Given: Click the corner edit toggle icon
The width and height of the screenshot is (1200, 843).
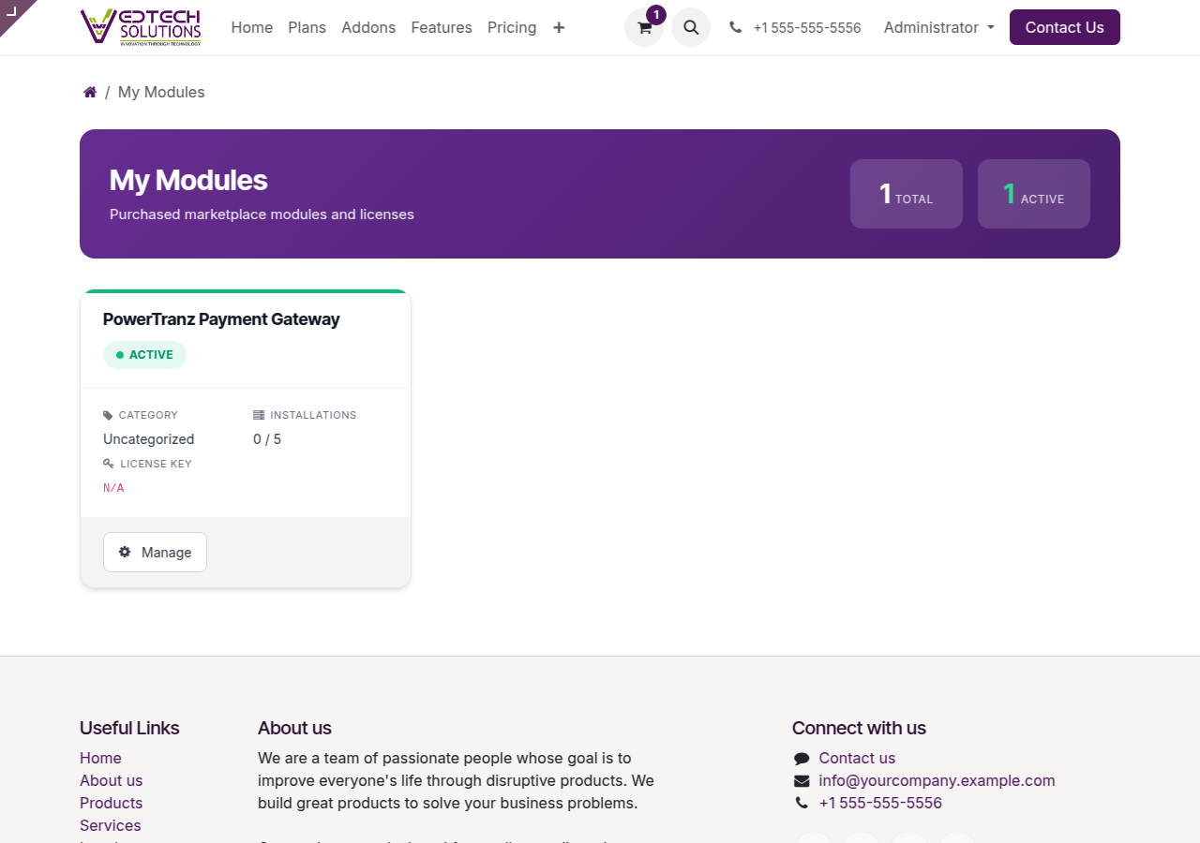Looking at the screenshot, I should (12, 11).
